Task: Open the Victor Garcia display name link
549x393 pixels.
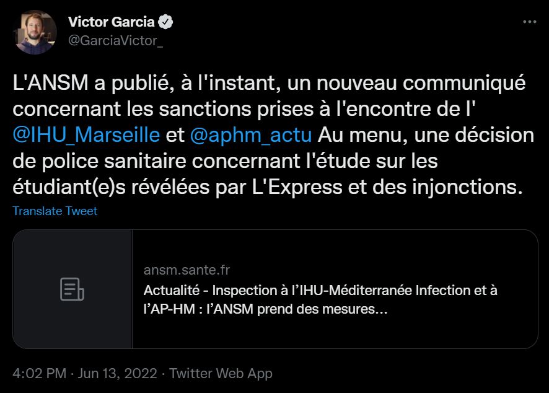Action: pyautogui.click(x=111, y=22)
